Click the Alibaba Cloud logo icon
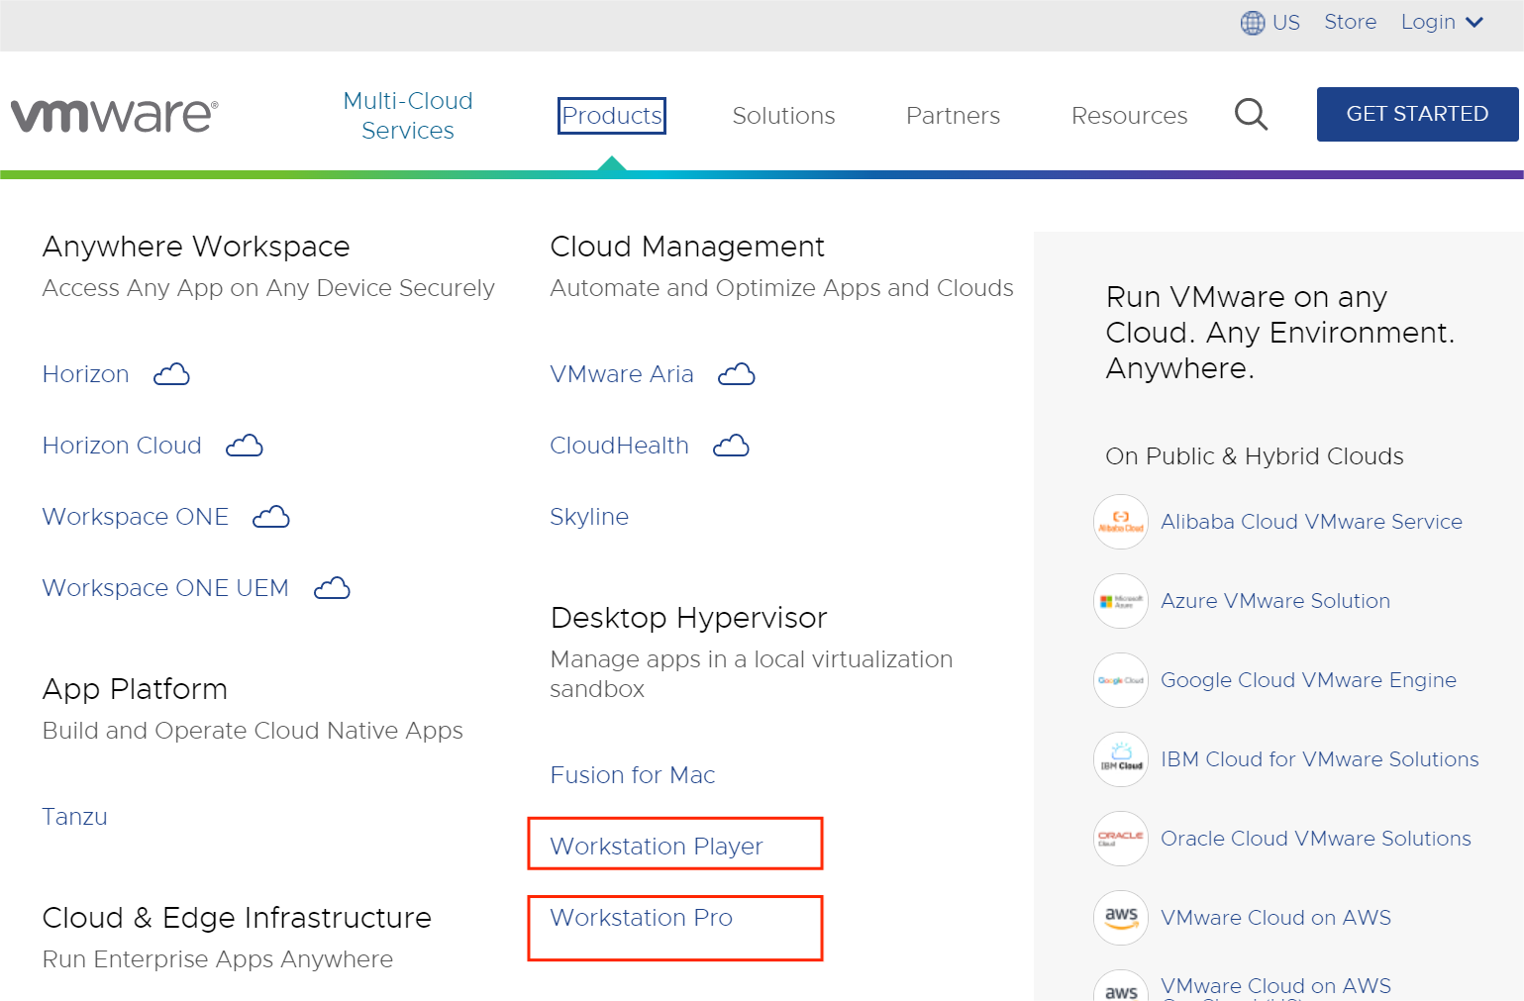The width and height of the screenshot is (1524, 1001). point(1121,522)
